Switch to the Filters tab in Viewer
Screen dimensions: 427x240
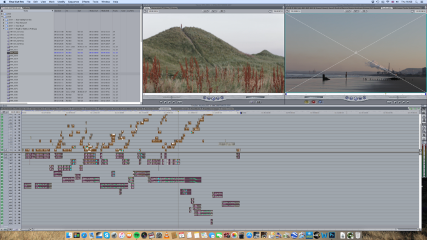[166, 8]
